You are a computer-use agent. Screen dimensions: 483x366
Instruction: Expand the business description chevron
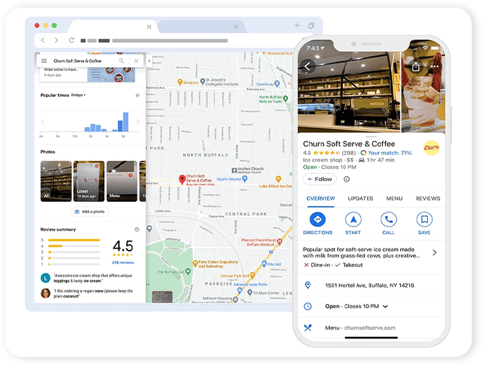tap(434, 253)
